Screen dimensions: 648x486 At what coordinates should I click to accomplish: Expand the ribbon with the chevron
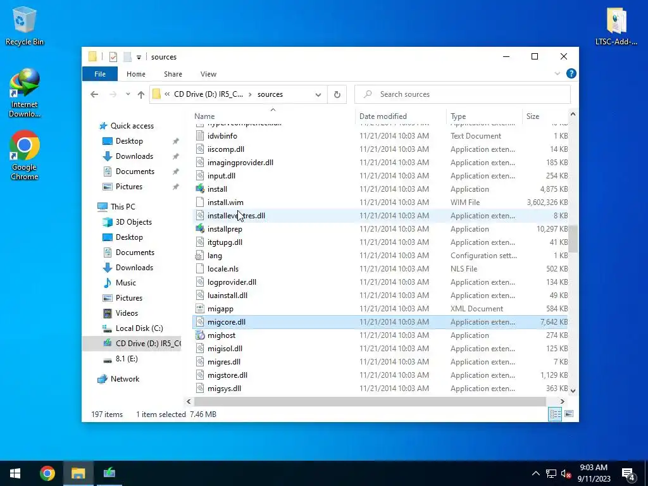(x=557, y=73)
